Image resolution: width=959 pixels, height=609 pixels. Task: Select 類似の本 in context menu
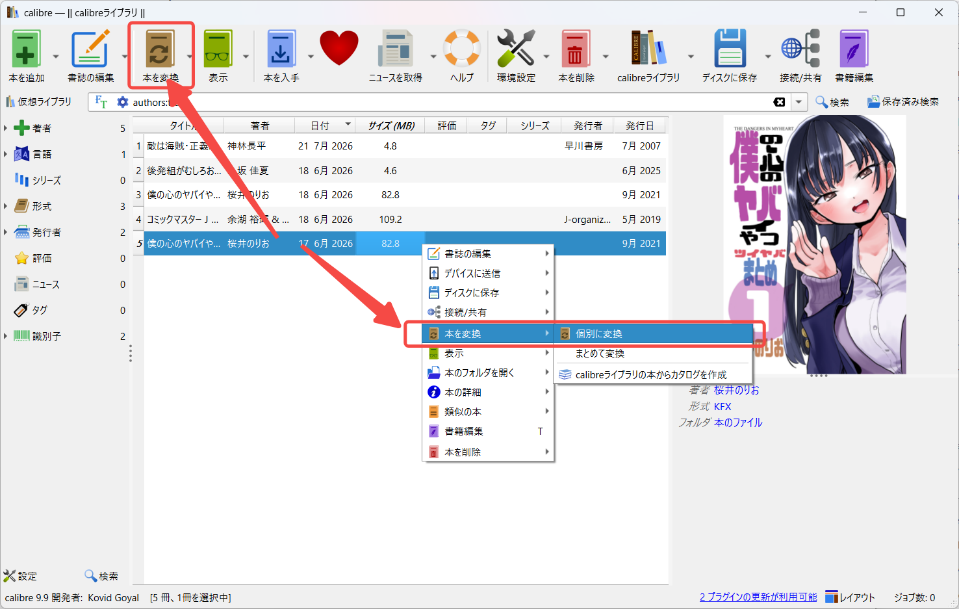(488, 412)
